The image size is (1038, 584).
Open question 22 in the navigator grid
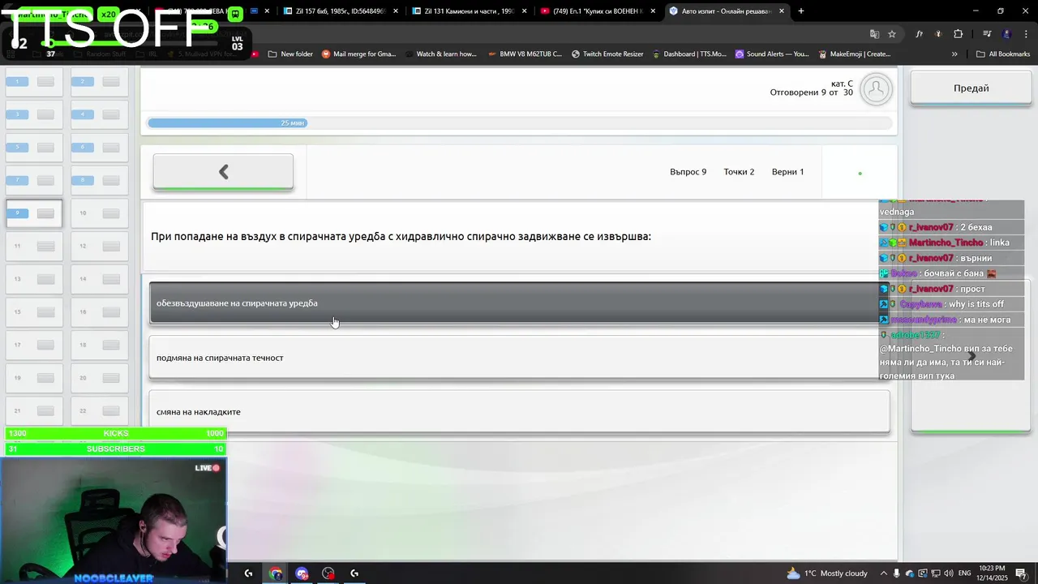[99, 410]
